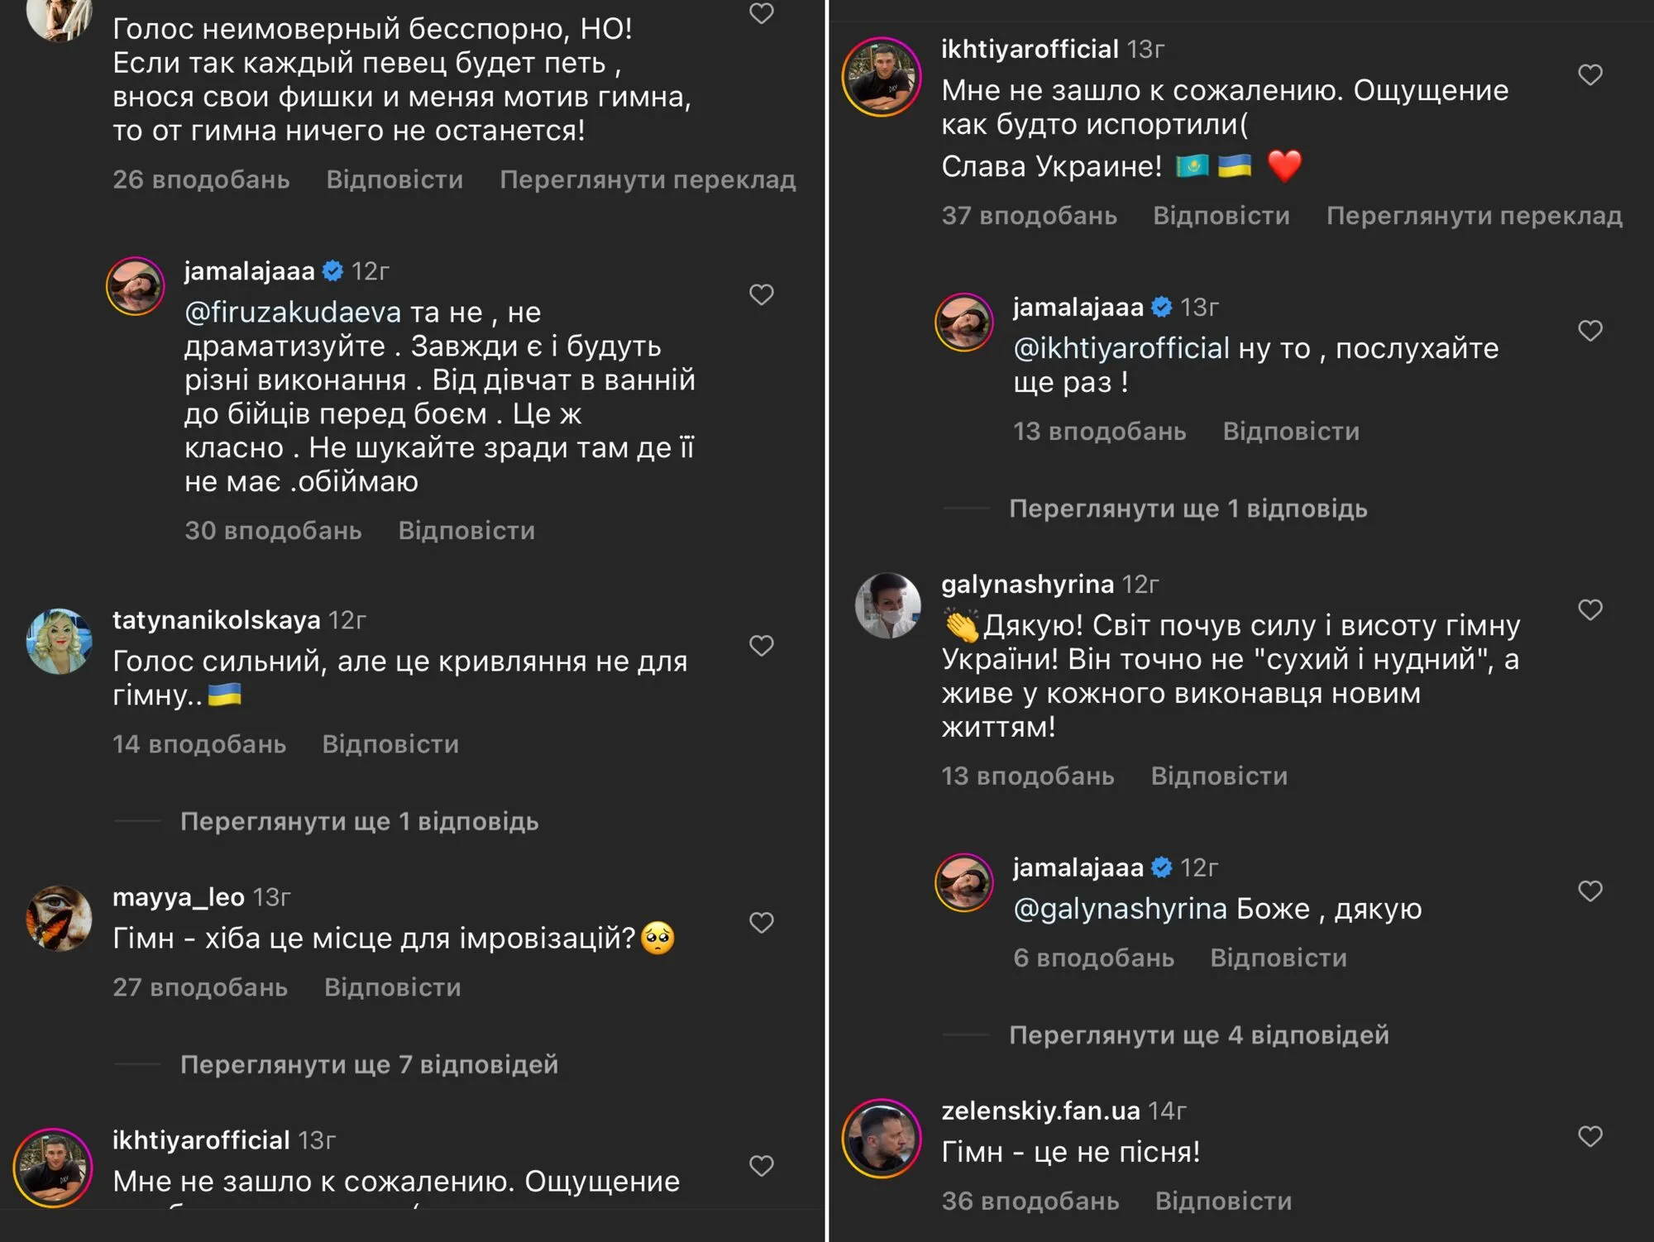Like ikhtiyarofficial's comment in right panel
The width and height of the screenshot is (1654, 1242).
(1589, 75)
